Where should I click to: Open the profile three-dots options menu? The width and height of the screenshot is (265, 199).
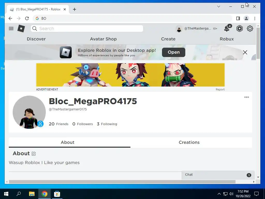tap(247, 97)
